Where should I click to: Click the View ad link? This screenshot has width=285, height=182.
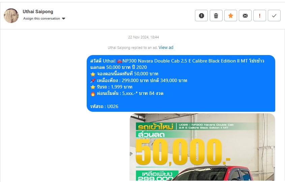(166, 48)
